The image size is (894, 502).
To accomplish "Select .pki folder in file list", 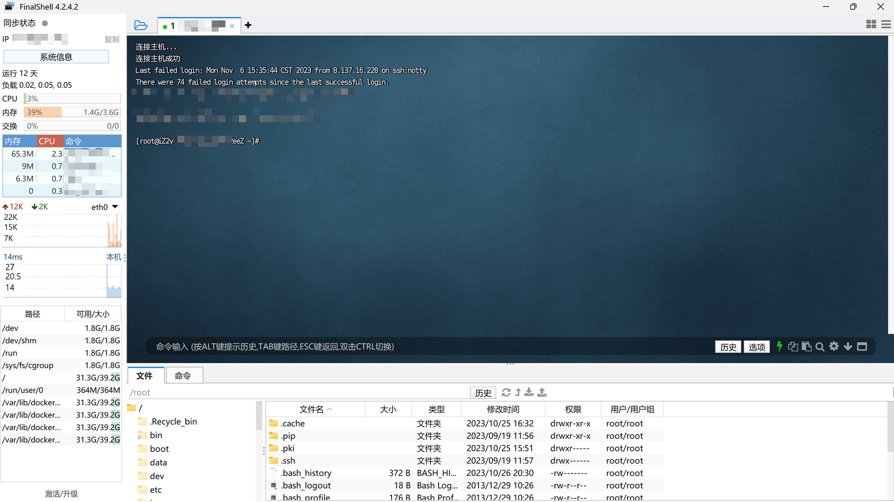I will 464,448.
